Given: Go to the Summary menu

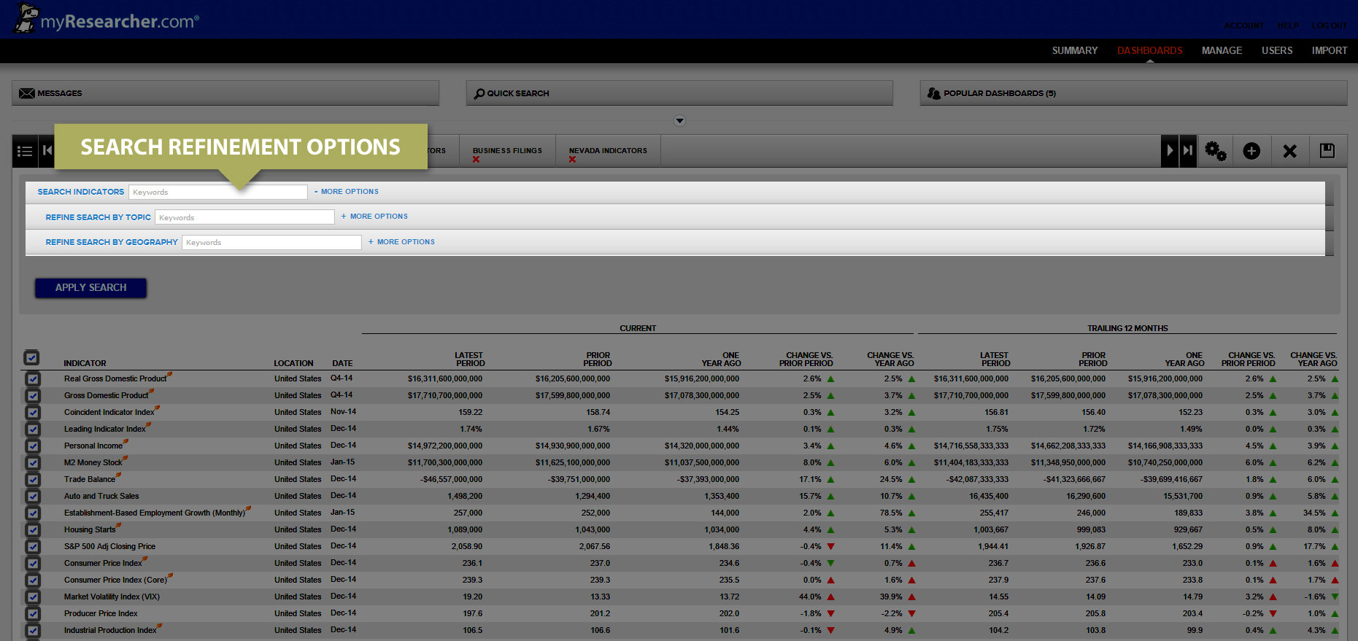Looking at the screenshot, I should 1074,50.
